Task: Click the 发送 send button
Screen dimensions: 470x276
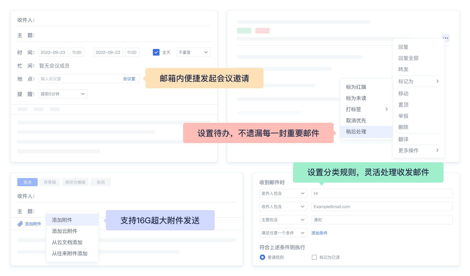Action: [27, 182]
